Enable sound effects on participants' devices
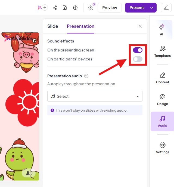This screenshot has height=187, width=174. coord(138,59)
